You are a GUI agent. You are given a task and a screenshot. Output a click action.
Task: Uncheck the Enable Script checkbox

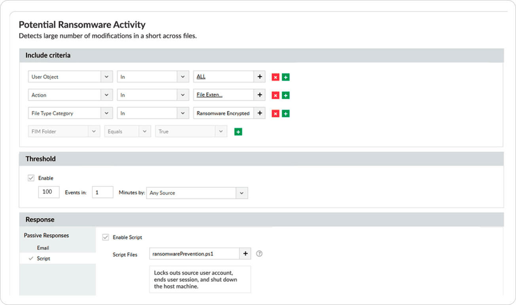[105, 237]
